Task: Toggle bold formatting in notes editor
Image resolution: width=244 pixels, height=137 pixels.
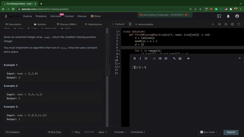Action: pos(135,58)
